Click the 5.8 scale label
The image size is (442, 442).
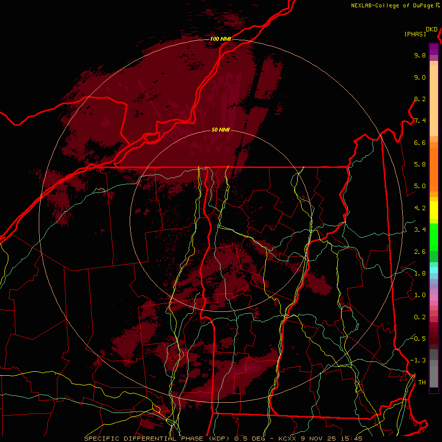click(420, 165)
